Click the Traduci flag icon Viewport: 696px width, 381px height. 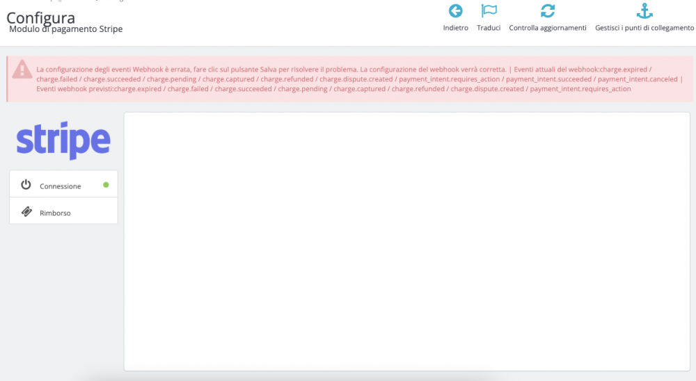pos(489,10)
